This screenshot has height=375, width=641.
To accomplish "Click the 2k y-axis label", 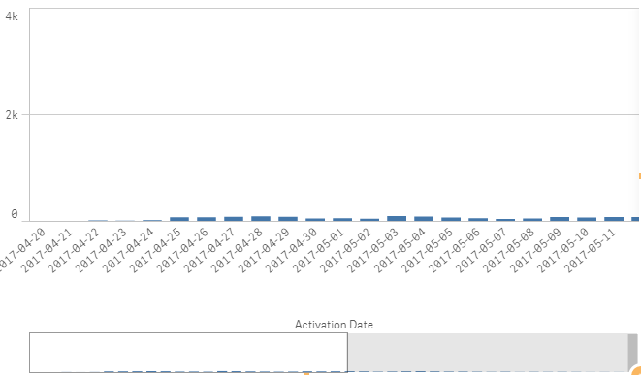I will (12, 115).
